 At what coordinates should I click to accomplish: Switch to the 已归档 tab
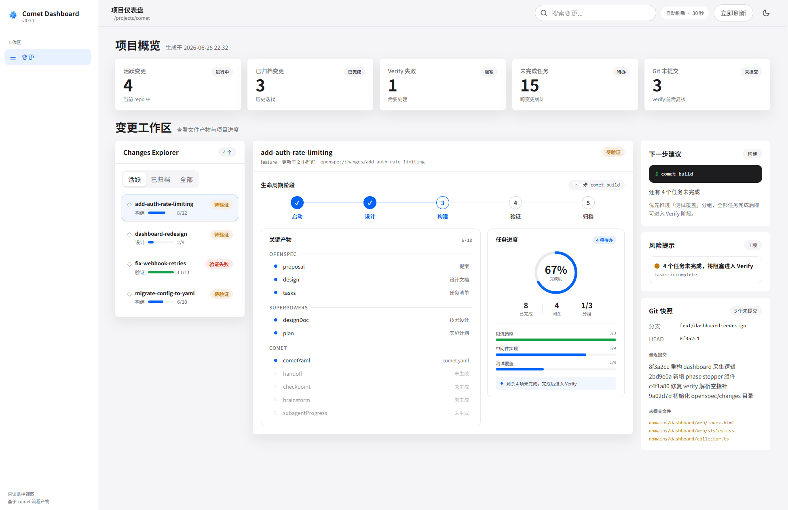coord(161,180)
